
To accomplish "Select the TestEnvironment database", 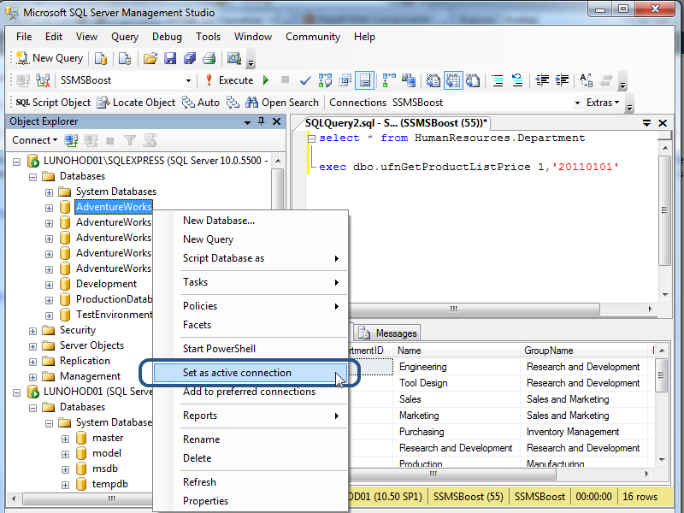I will [114, 315].
